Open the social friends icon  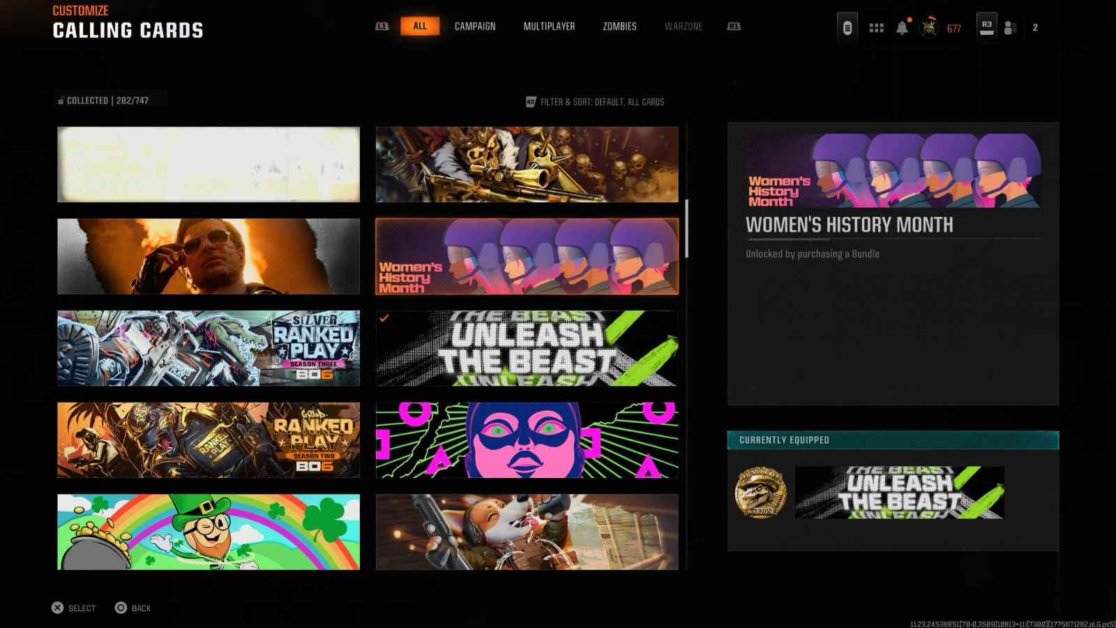tap(1010, 28)
